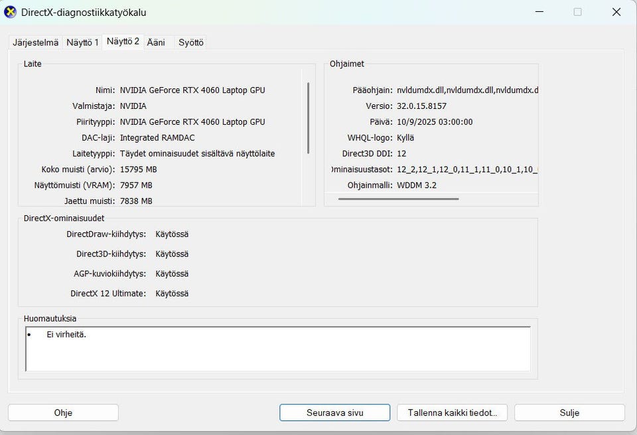Image resolution: width=637 pixels, height=435 pixels.
Task: Click the Laitetyyppi value text
Action: pyautogui.click(x=198, y=153)
